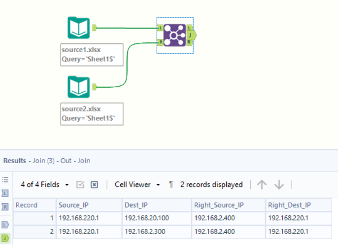Image resolution: width=338 pixels, height=245 pixels.
Task: Show the J join output in Results
Action: pos(5,239)
